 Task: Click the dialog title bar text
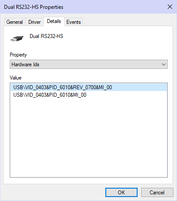tap(34, 7)
